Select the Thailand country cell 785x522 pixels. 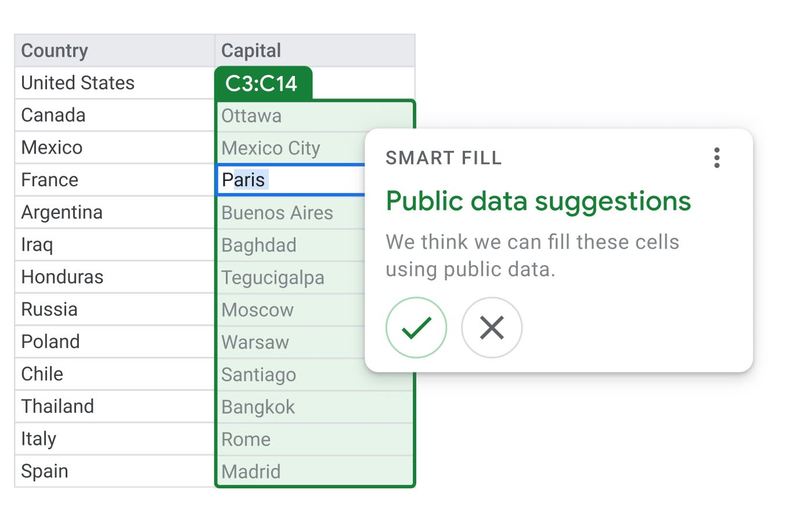[57, 406]
